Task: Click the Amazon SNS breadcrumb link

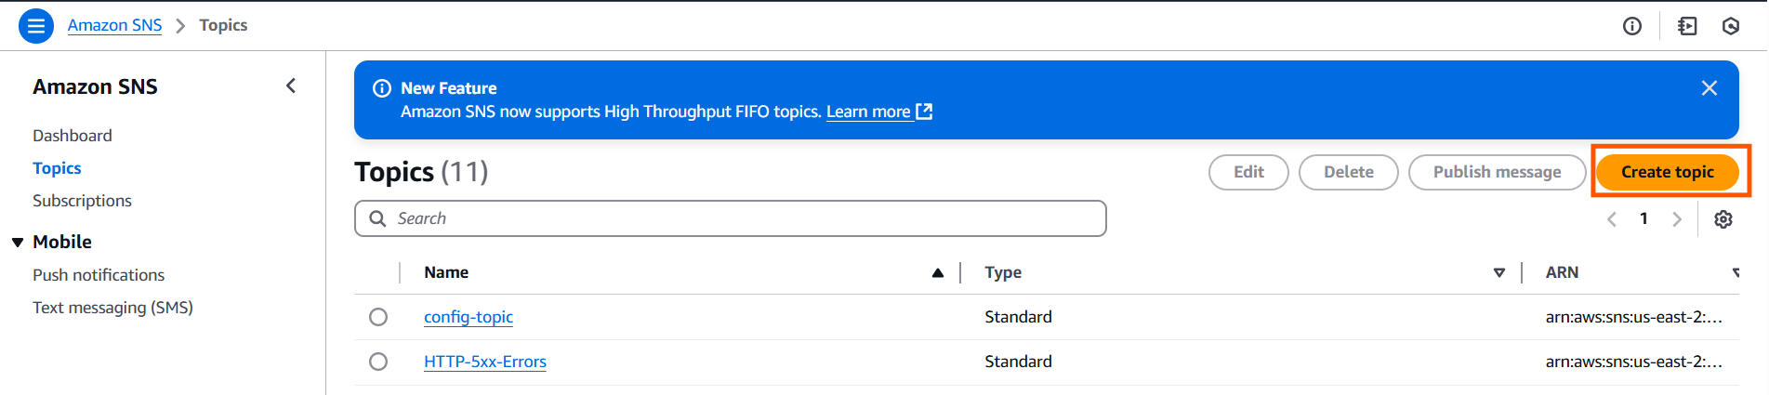Action: (114, 25)
